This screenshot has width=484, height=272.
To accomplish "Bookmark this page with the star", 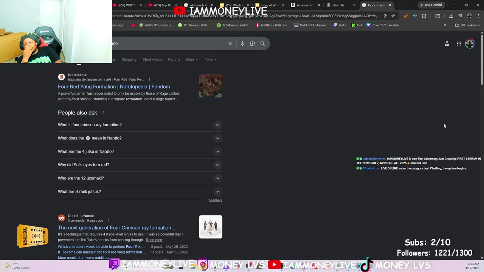I will coord(393,16).
